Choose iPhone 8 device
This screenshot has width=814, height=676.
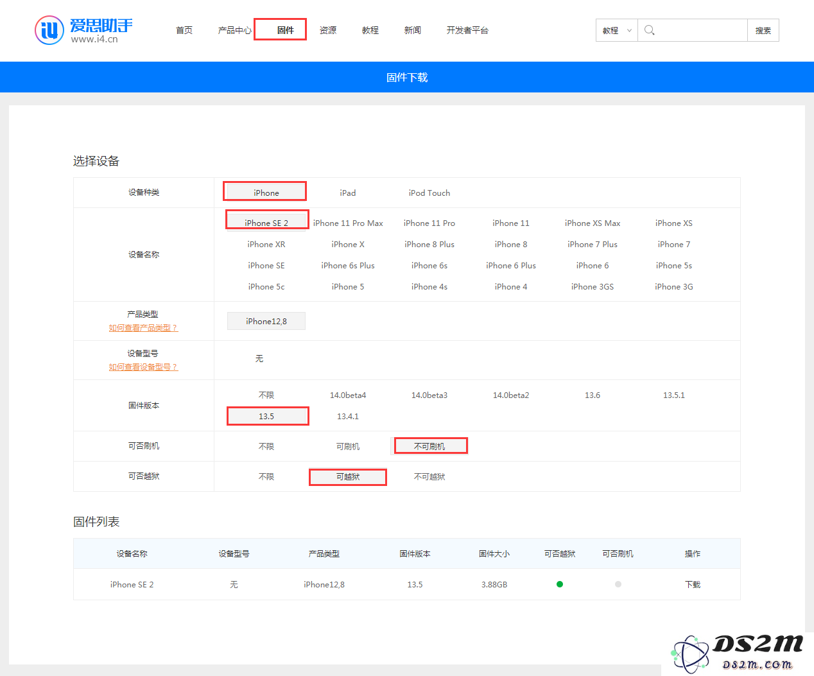tap(511, 244)
